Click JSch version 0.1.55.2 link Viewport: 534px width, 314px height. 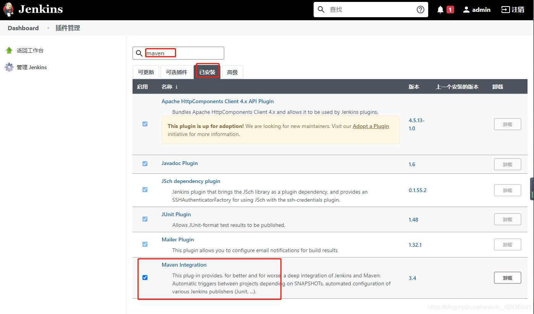(x=417, y=190)
